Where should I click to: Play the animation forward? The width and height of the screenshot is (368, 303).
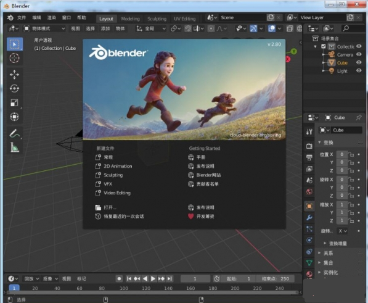pyautogui.click(x=153, y=279)
